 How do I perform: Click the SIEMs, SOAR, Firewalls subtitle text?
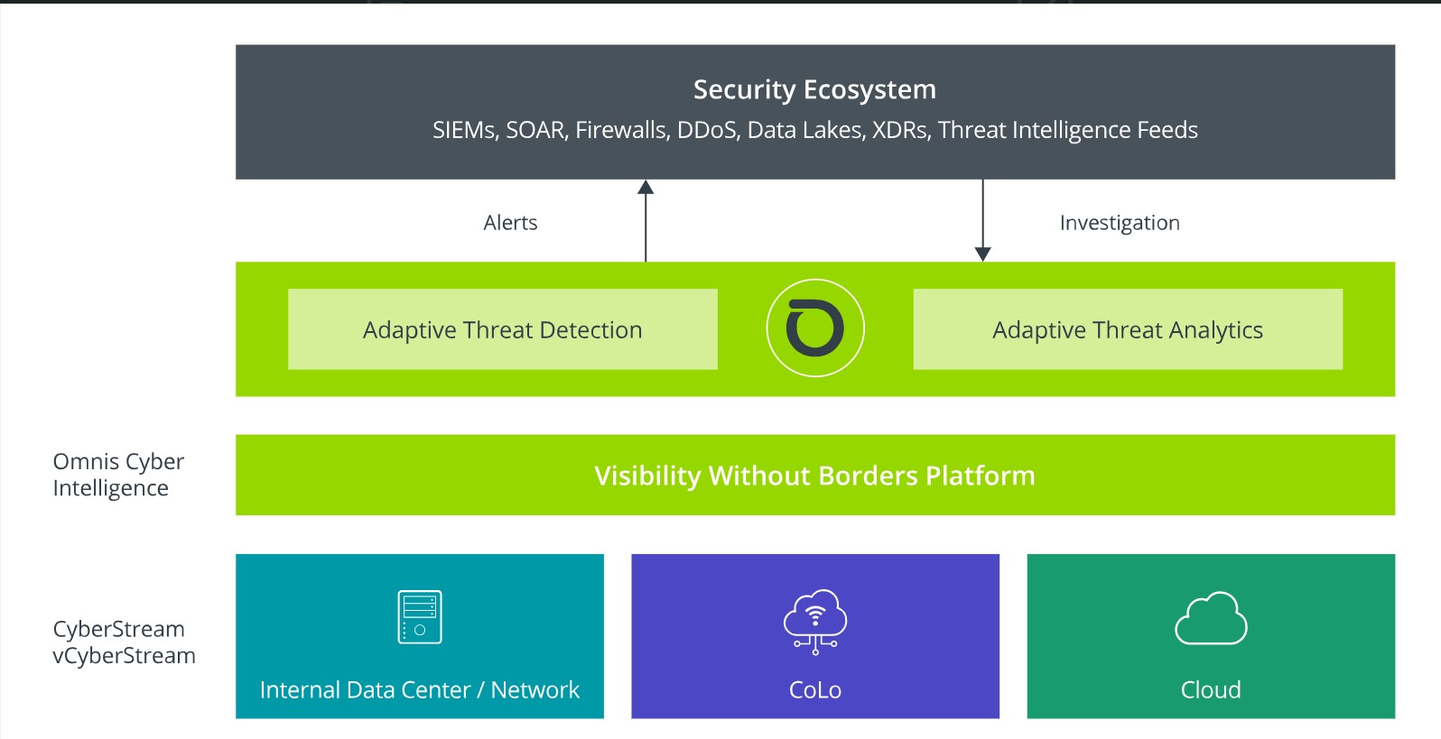coord(814,130)
